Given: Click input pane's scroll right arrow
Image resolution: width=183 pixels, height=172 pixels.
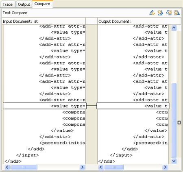Looking at the screenshot, I should tap(82, 167).
